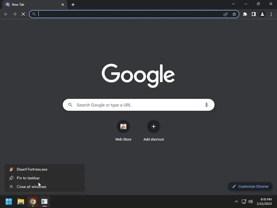
Task: Open the clock showing 6:10 PM
Action: 264,201
